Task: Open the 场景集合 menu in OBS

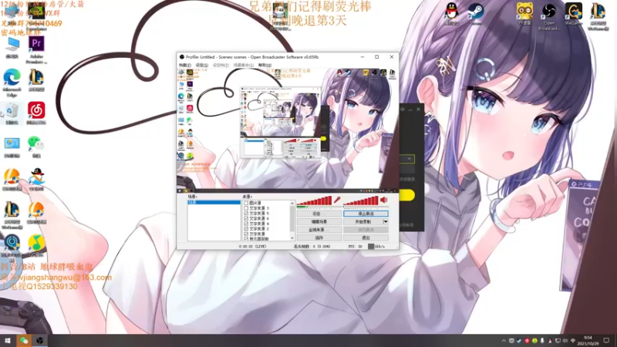Action: (x=244, y=65)
